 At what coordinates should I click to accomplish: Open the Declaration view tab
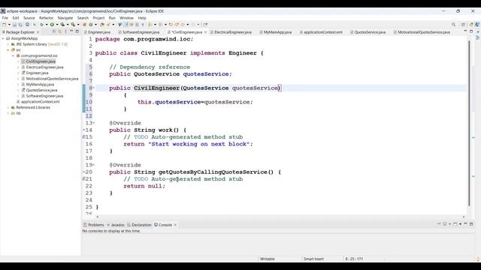coord(139,225)
